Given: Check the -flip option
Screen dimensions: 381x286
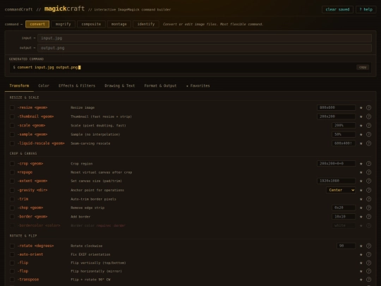Looking at the screenshot, I should pos(12,263).
